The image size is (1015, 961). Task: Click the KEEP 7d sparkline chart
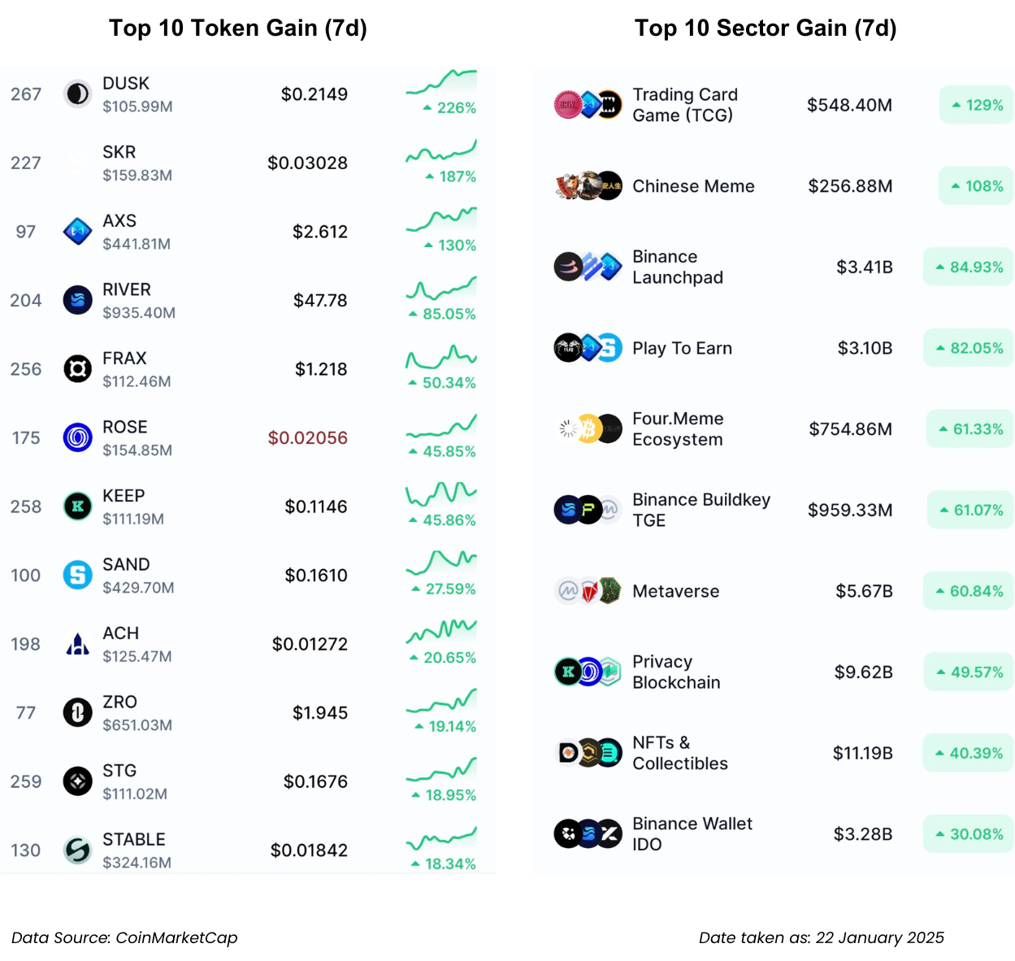[x=441, y=494]
